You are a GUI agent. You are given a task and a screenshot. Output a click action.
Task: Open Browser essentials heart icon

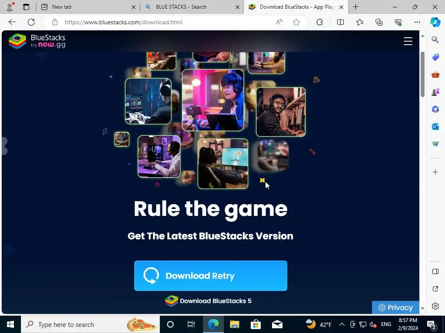[x=398, y=22]
